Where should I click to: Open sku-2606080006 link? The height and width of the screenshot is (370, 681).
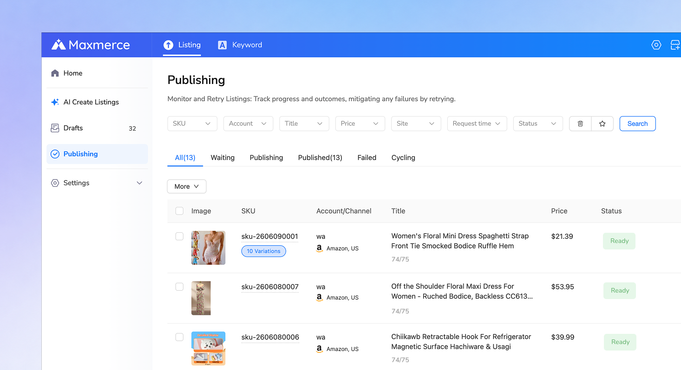[x=270, y=338]
